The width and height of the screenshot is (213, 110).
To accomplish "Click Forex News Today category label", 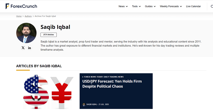I will [104, 77].
